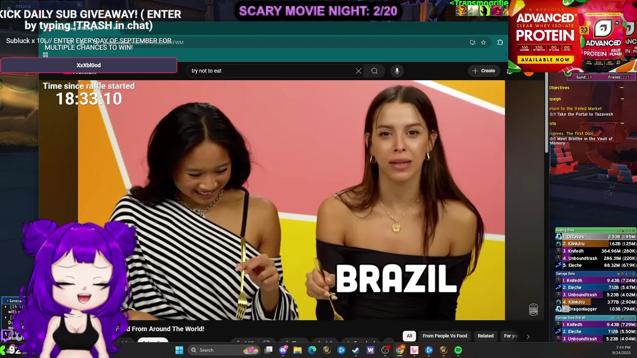Viewport: 637px width, 358px height.
Task: Select Knifedh row in Healing Done
Action: pos(596,251)
